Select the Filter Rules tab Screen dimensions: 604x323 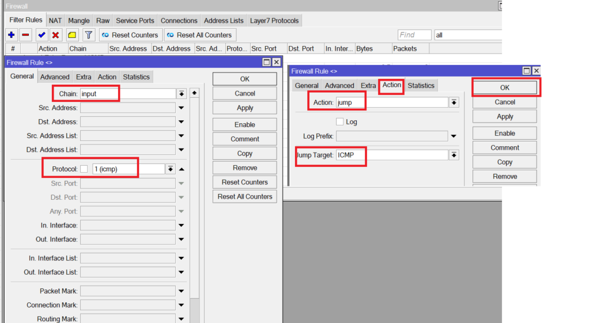(x=26, y=20)
